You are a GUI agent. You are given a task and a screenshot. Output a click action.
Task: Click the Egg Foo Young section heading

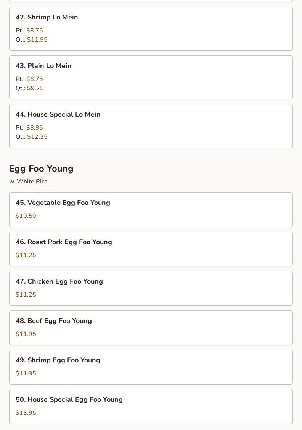pos(41,169)
